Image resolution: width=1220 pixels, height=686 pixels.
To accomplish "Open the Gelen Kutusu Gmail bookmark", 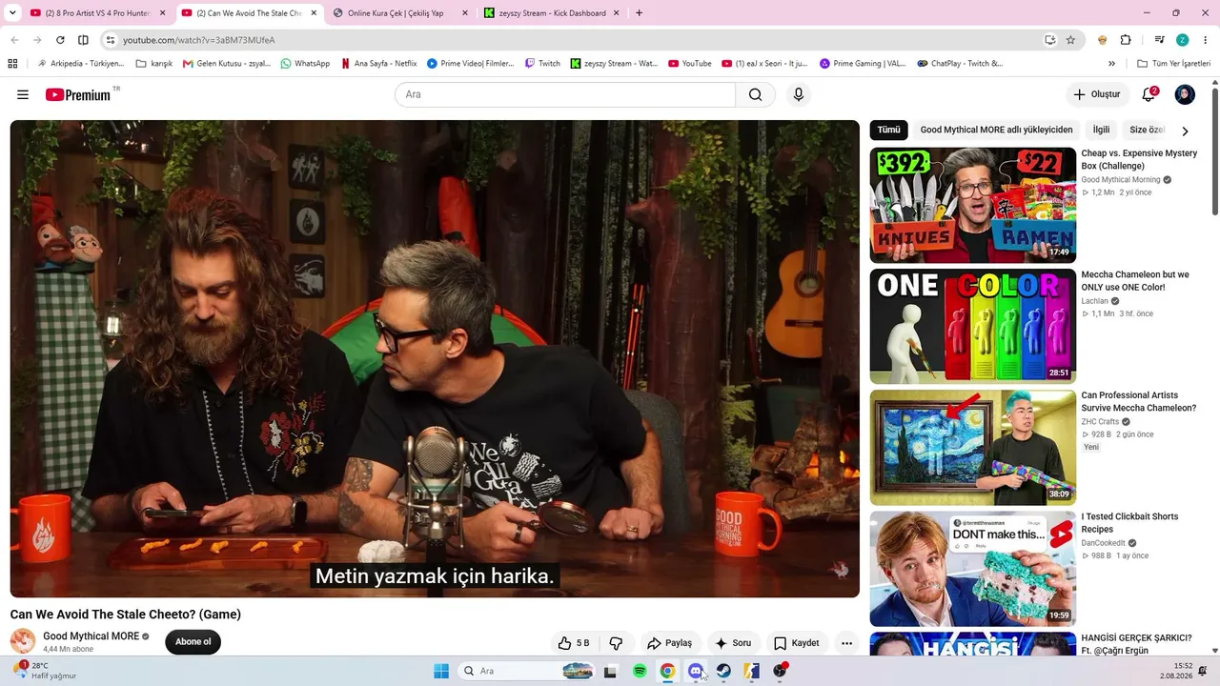I will (226, 64).
